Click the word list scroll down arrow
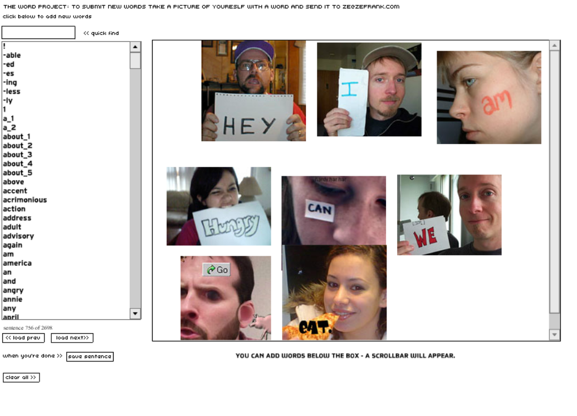This screenshot has height=416, width=577. coord(135,314)
